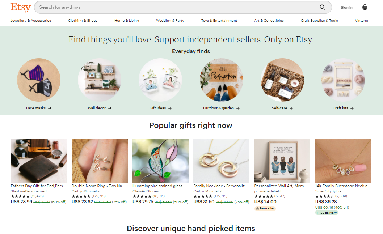The width and height of the screenshot is (383, 234).
Task: Open the Hummingbird stained glass product thumbnail
Action: point(160,161)
